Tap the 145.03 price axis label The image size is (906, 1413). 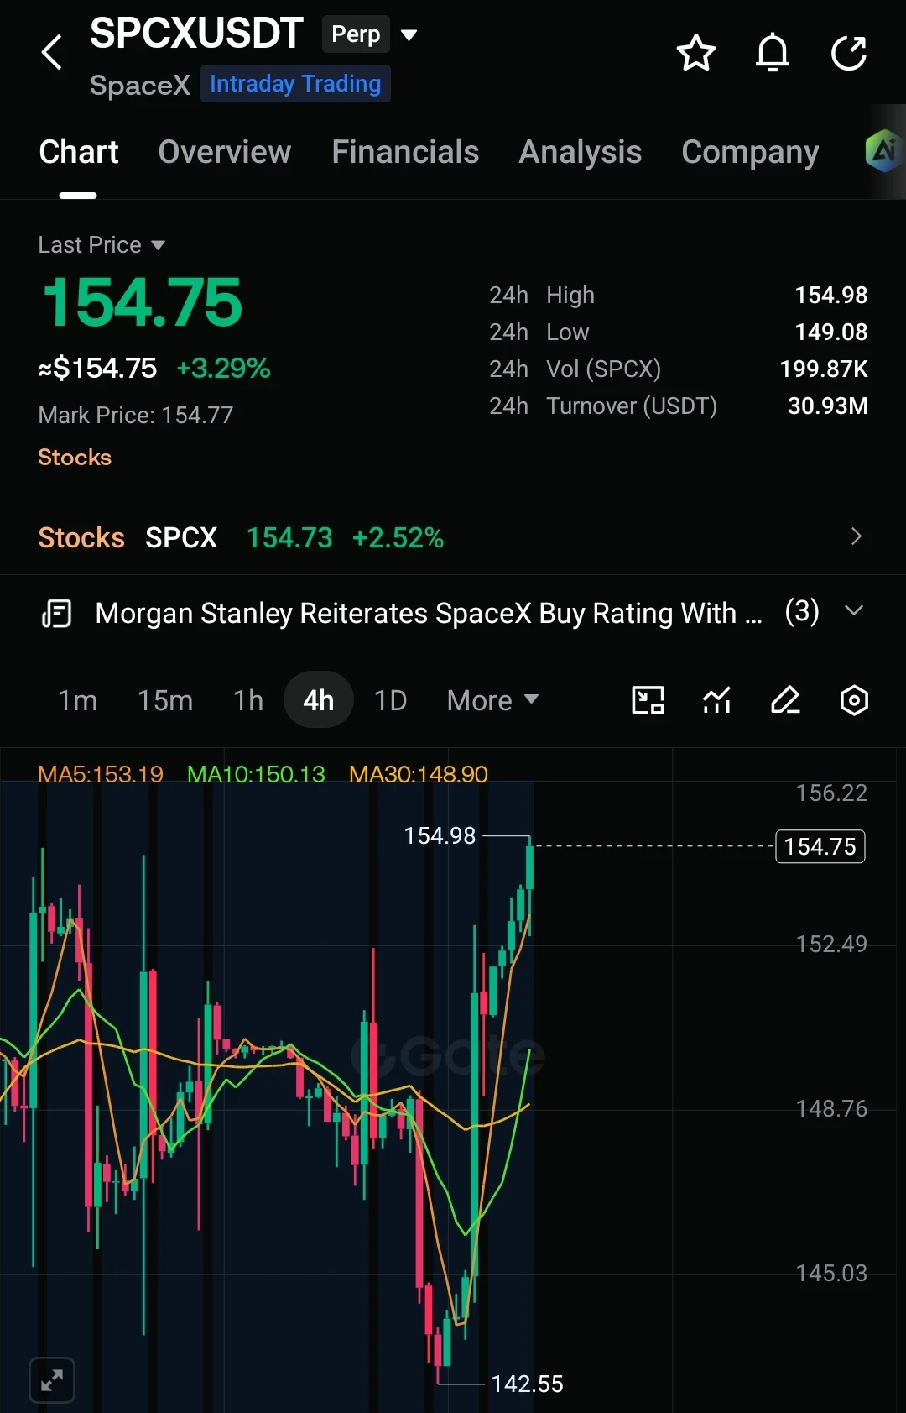pyautogui.click(x=831, y=1274)
